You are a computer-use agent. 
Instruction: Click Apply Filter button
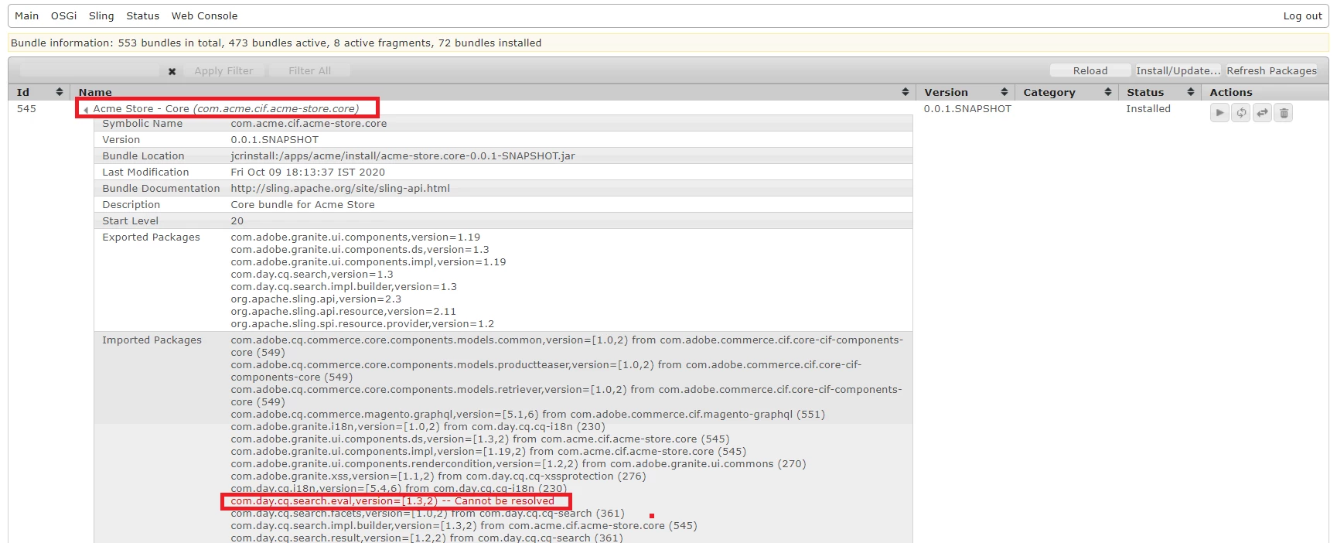[223, 70]
